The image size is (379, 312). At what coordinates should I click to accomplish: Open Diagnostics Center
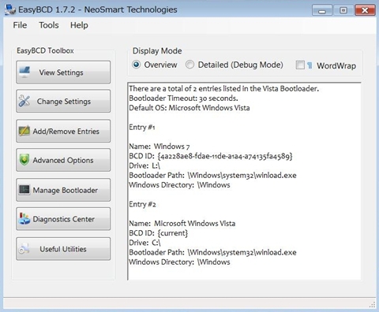coord(63,219)
